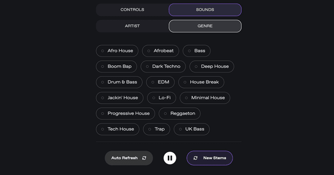
Task: Select the Afro House genre
Action: [117, 51]
